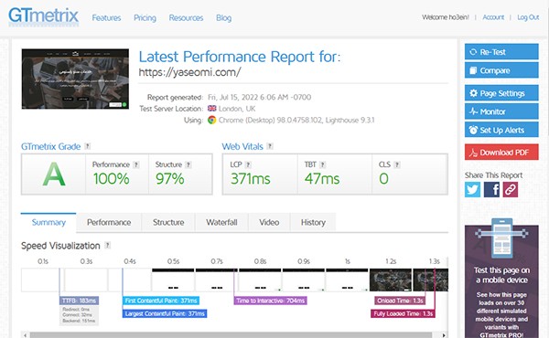Switch to the Structure tab
The height and width of the screenshot is (338, 549).
point(168,222)
